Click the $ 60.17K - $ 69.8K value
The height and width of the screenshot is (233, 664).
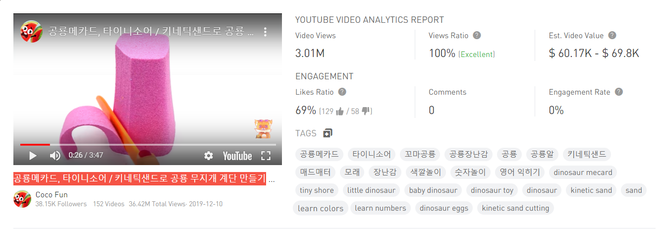[x=594, y=53]
